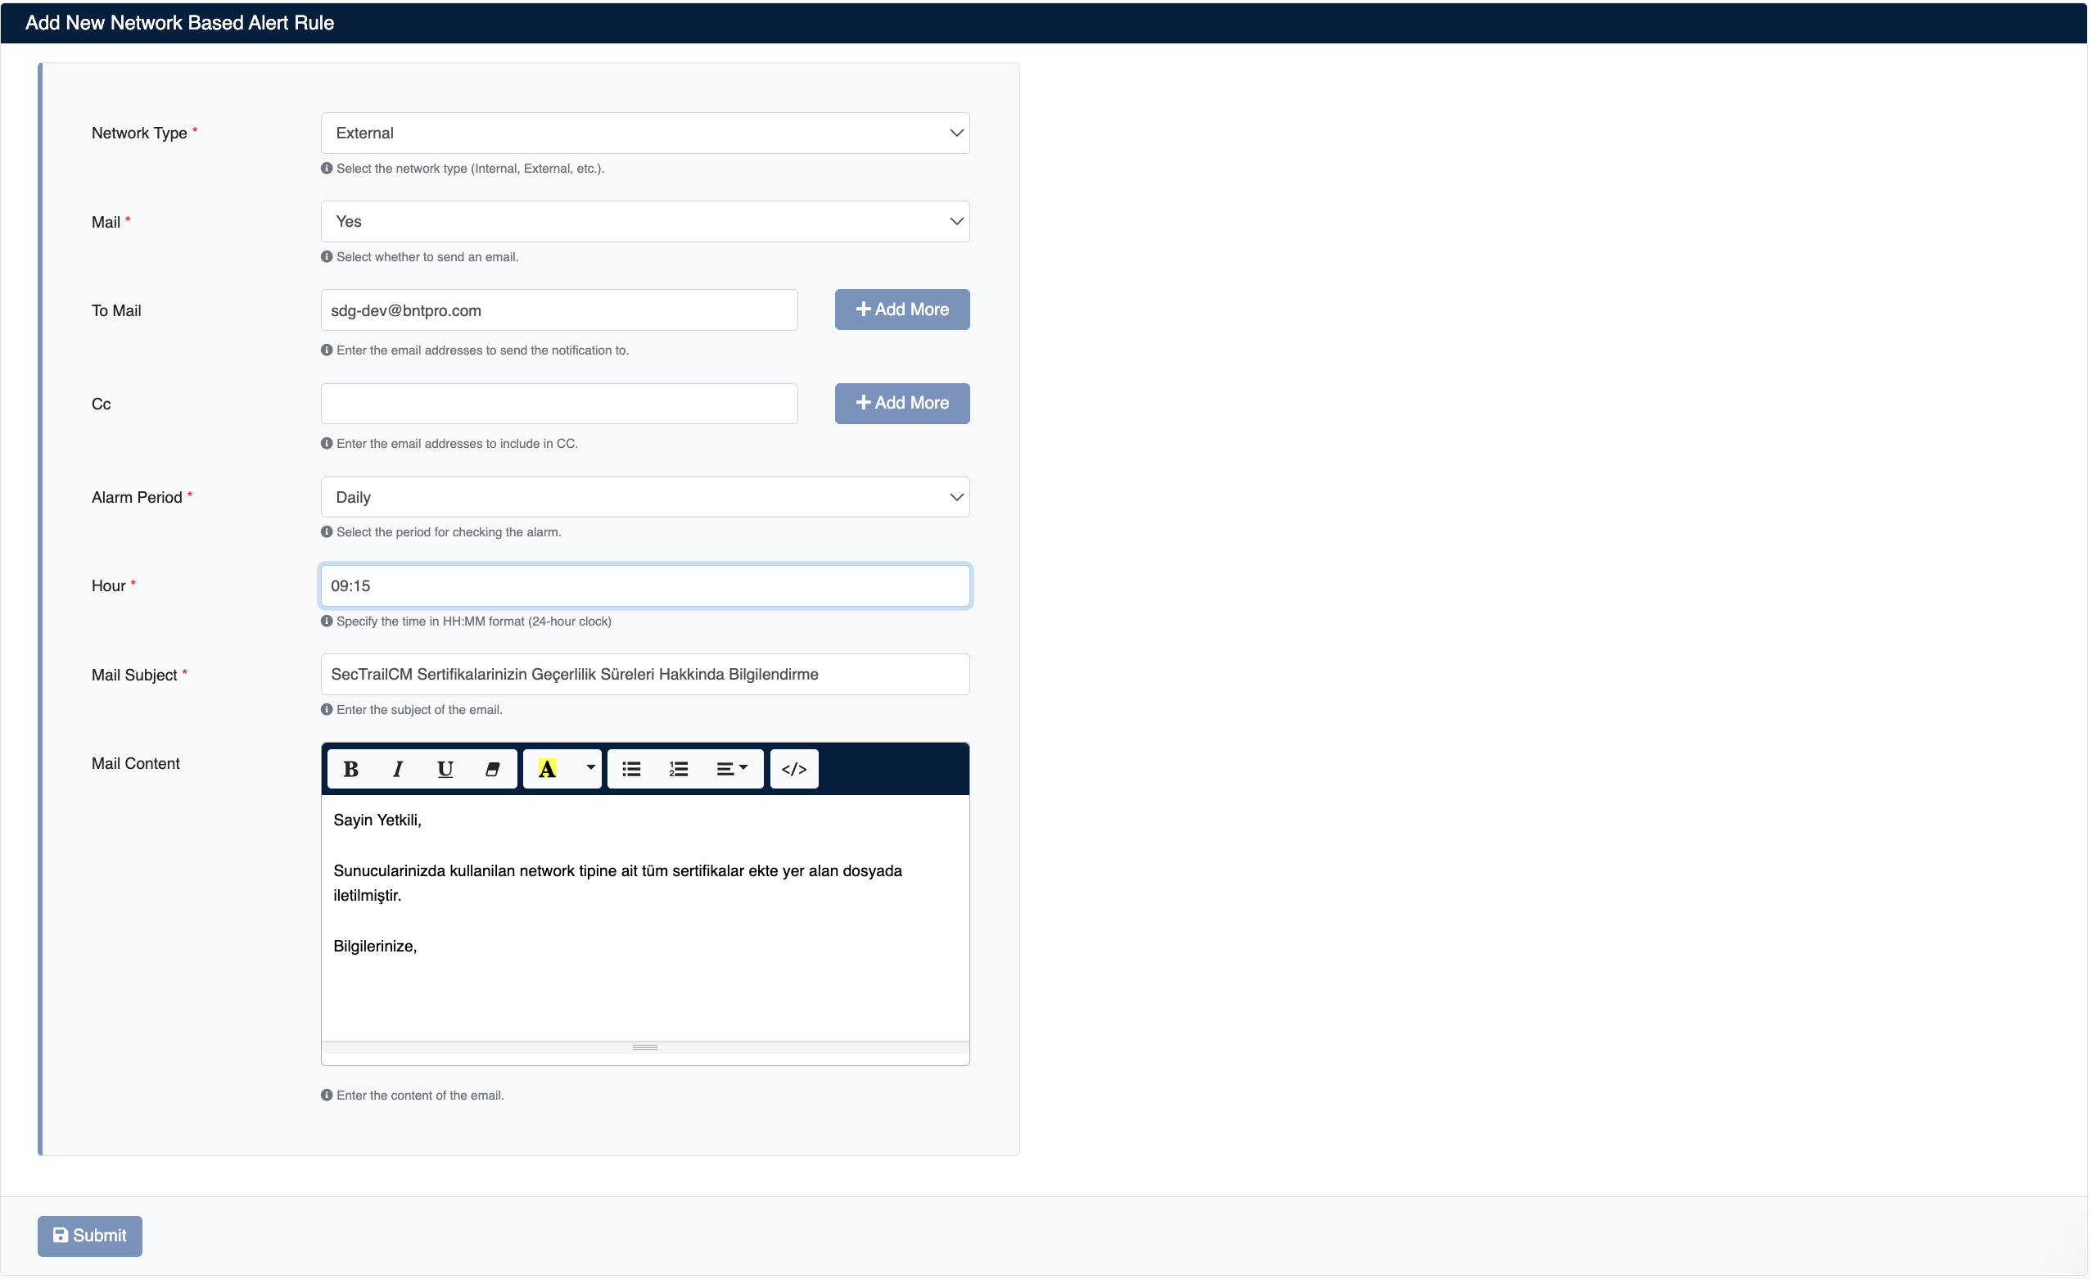Apply the yellow highlight font color

point(548,769)
